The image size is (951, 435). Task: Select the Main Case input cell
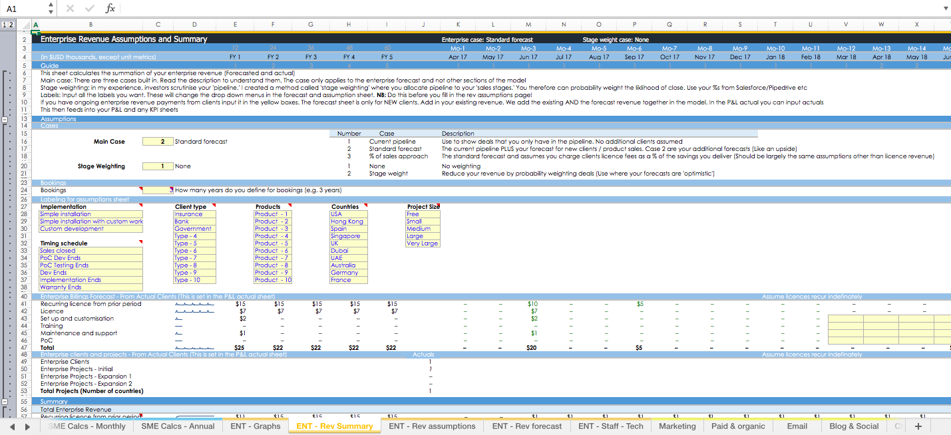tap(158, 142)
